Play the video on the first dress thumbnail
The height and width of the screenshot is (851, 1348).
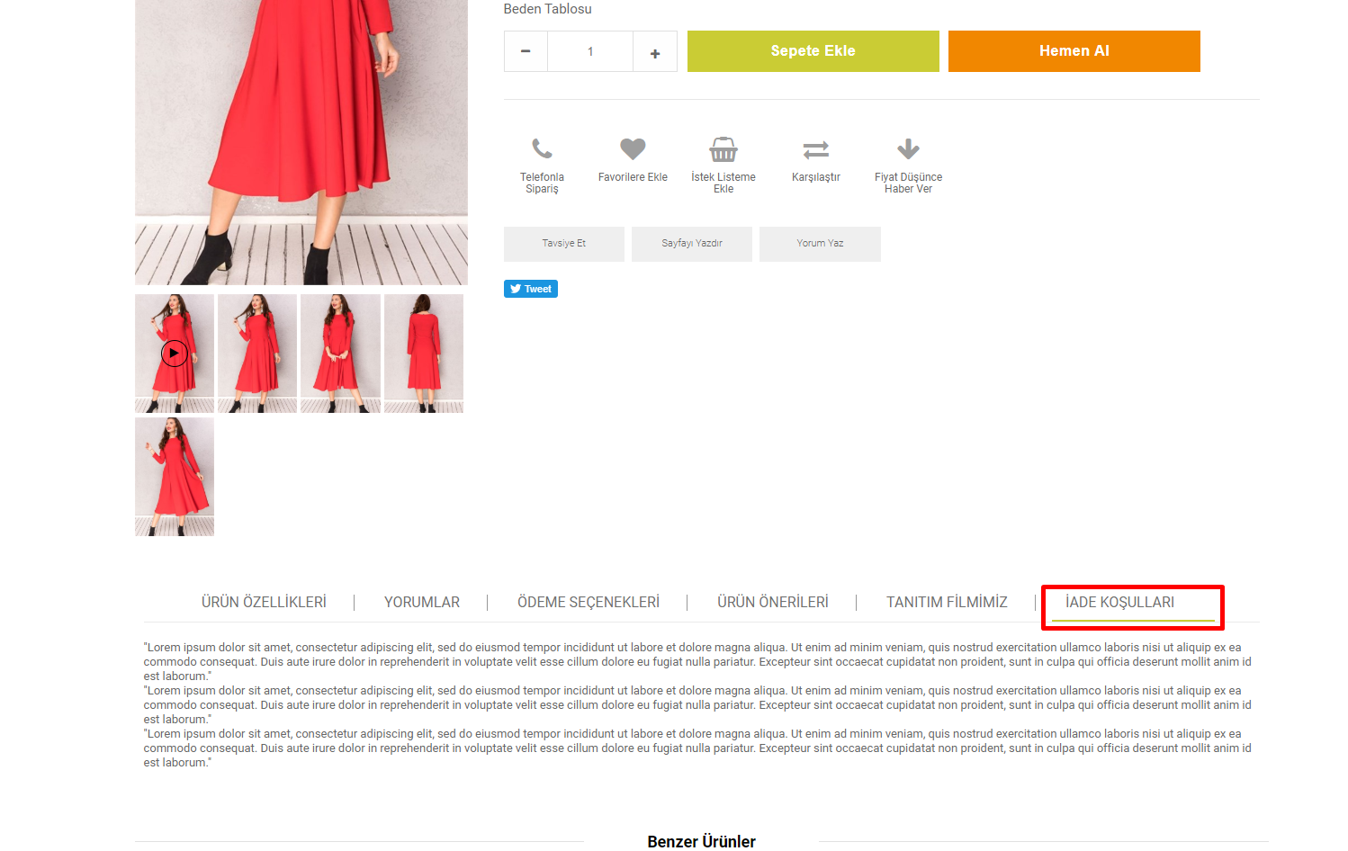click(175, 354)
